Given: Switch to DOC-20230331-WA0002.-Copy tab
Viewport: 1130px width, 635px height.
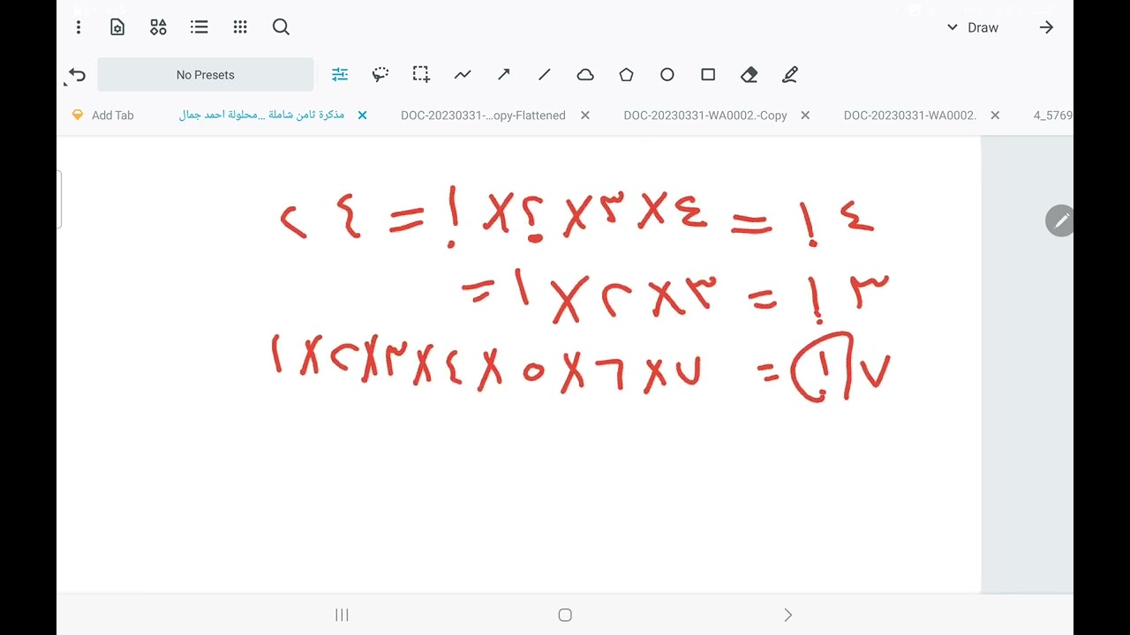Looking at the screenshot, I should point(705,116).
